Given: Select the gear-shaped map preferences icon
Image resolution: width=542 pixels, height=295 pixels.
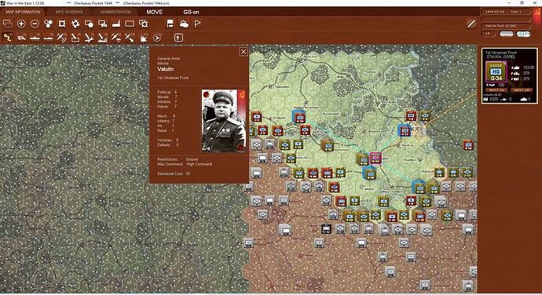Looking at the screenshot, I should click(x=75, y=24).
